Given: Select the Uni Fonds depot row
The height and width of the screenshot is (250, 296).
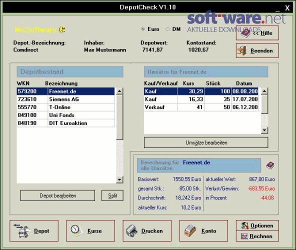Looking at the screenshot, I should (65, 115).
